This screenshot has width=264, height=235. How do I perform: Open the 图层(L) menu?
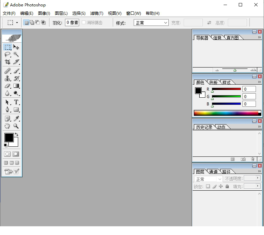[x=61, y=13]
